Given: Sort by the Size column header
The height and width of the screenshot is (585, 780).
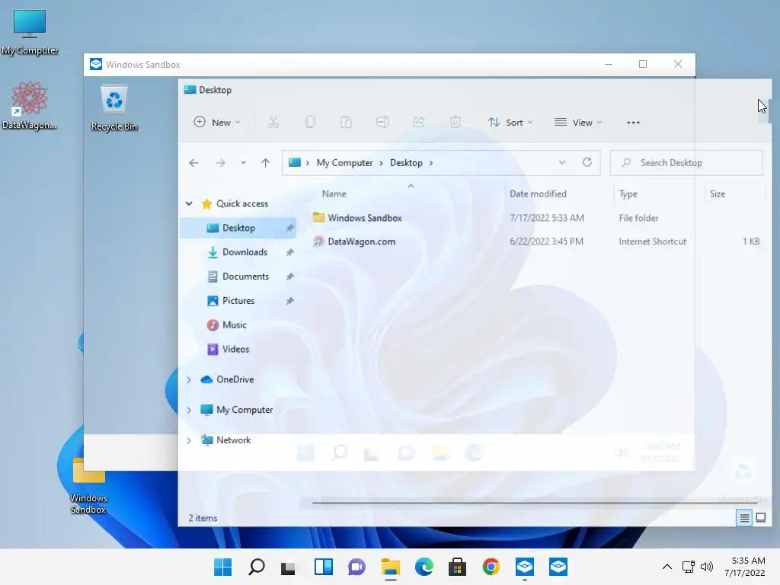Looking at the screenshot, I should click(x=718, y=194).
